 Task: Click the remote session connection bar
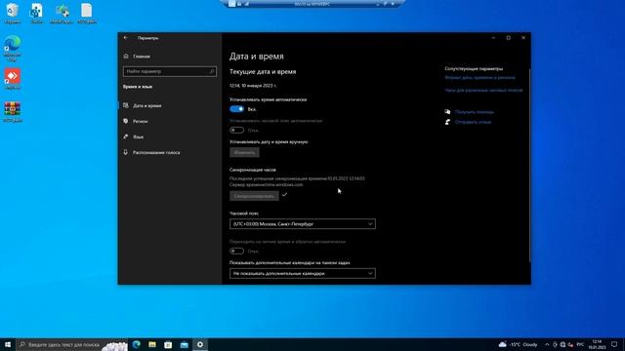click(x=312, y=4)
